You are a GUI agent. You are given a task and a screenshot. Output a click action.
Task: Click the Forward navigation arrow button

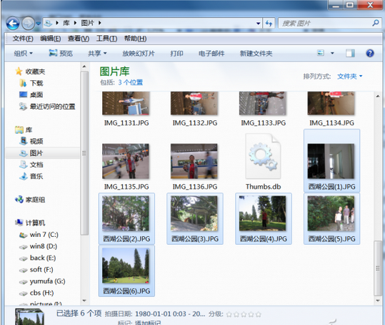coord(28,24)
